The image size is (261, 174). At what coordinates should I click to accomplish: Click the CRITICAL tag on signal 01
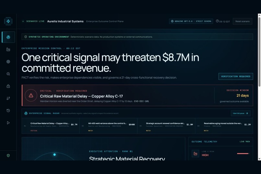click(34, 131)
